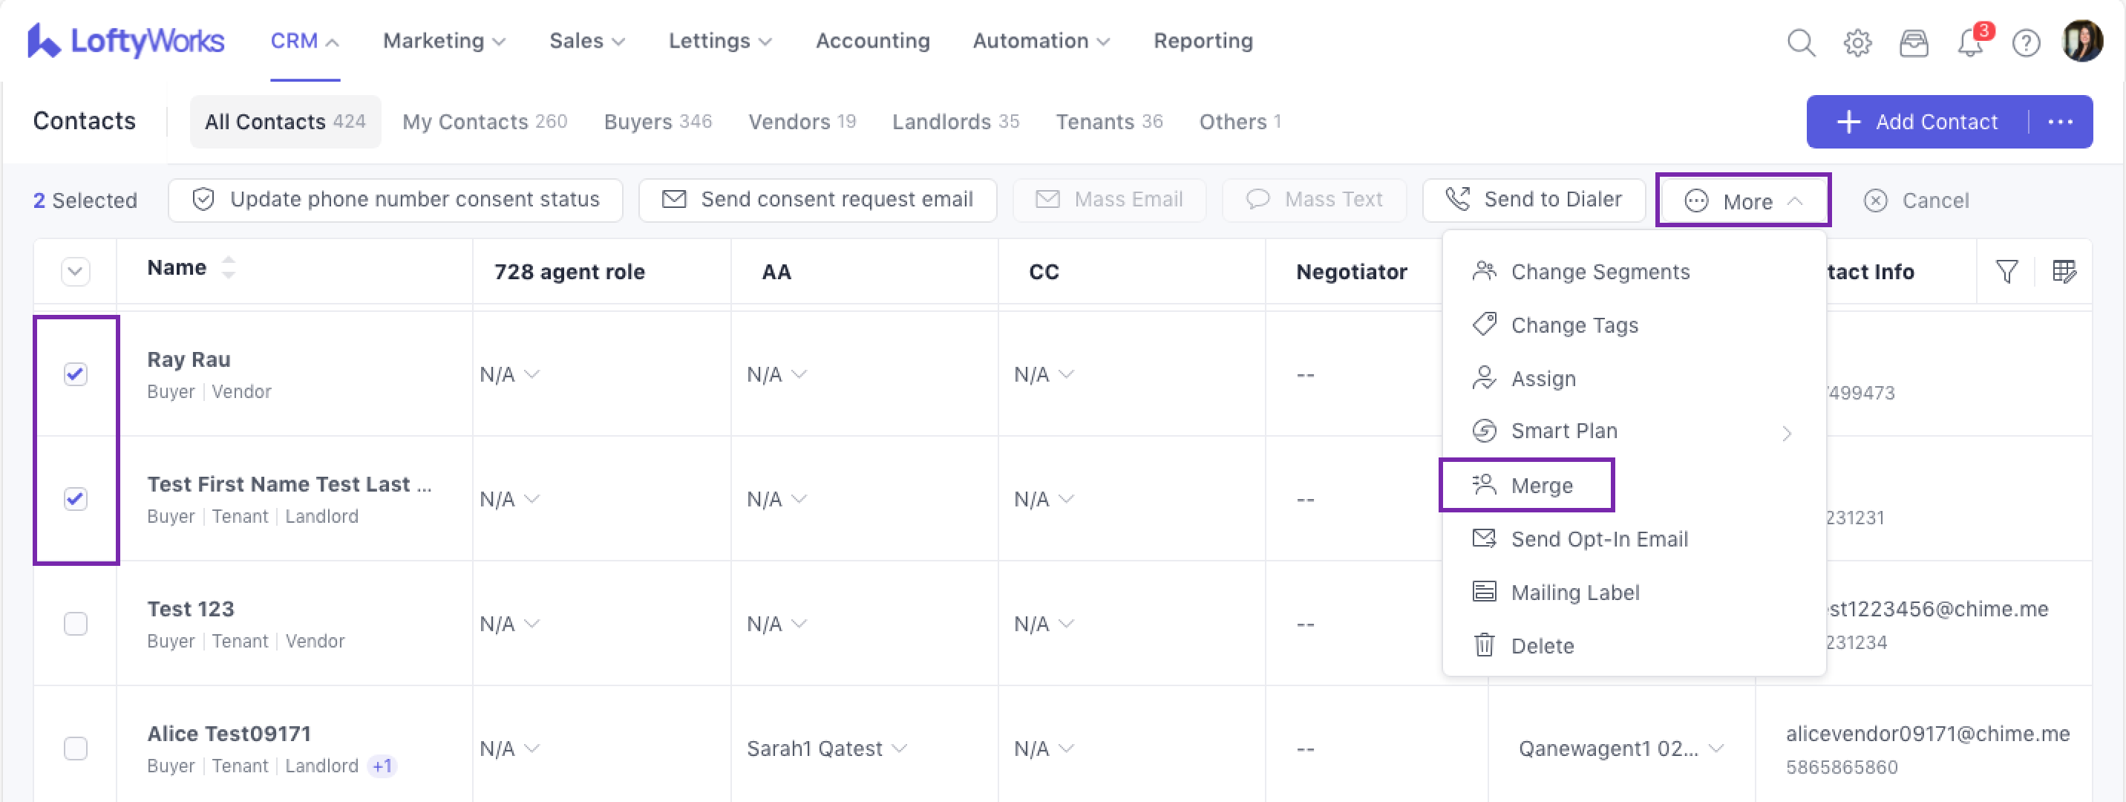Open the user profile avatar

point(2081,41)
